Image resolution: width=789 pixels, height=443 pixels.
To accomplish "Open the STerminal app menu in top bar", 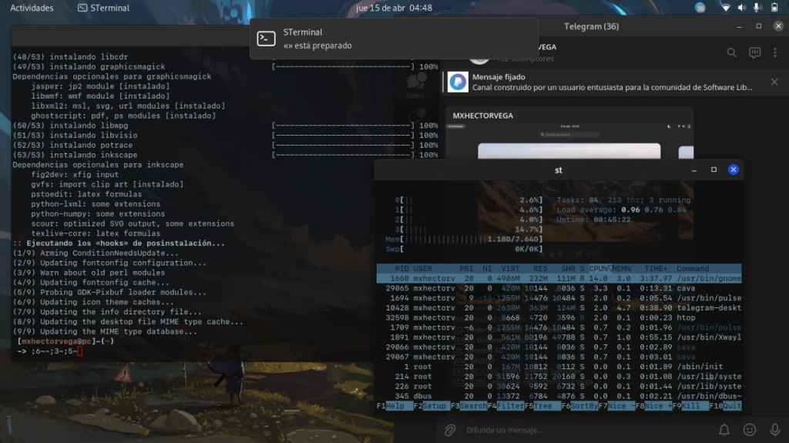I will pyautogui.click(x=104, y=8).
